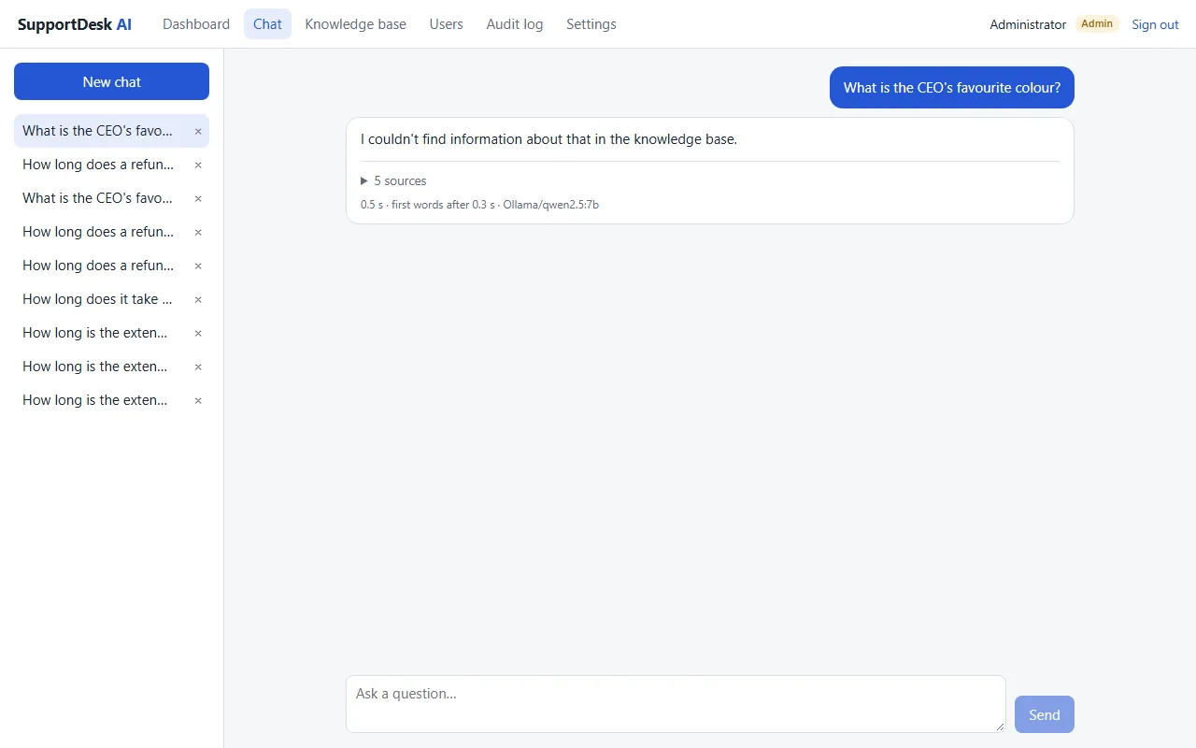Open the highlighted "What is the CEO's favo..." chat
This screenshot has width=1196, height=748.
pyautogui.click(x=98, y=131)
